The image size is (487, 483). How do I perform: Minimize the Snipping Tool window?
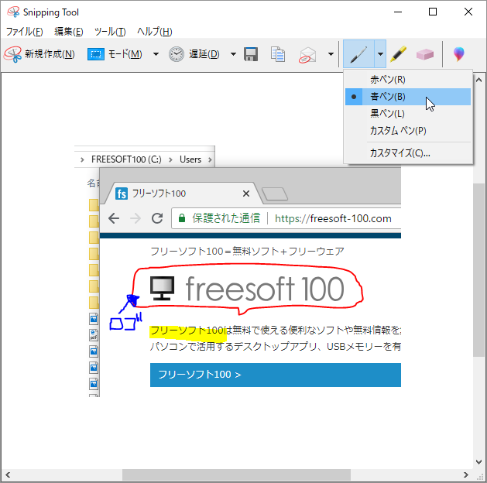pos(398,12)
